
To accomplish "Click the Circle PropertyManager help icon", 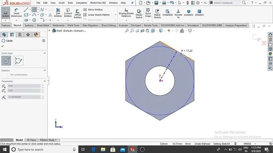I will pos(44,41).
